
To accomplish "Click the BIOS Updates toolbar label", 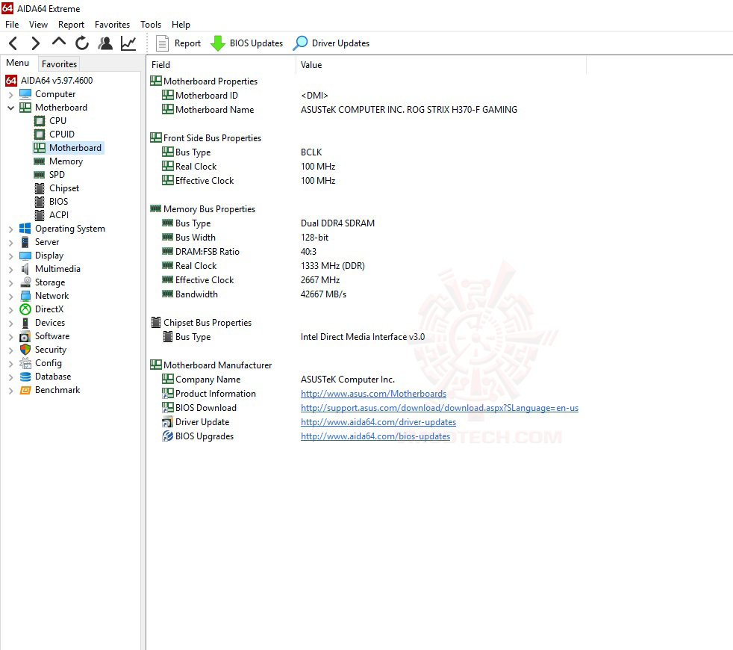I will (256, 43).
